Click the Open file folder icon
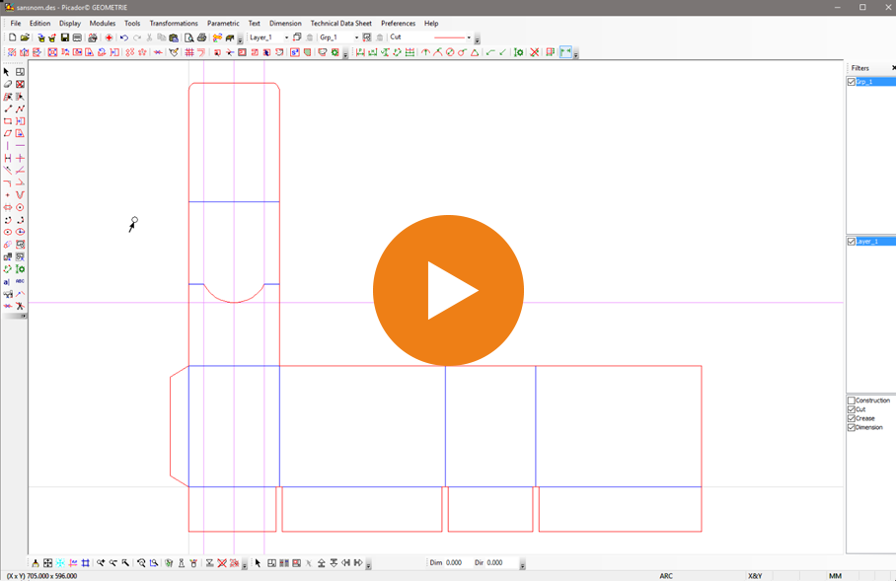 click(x=25, y=37)
